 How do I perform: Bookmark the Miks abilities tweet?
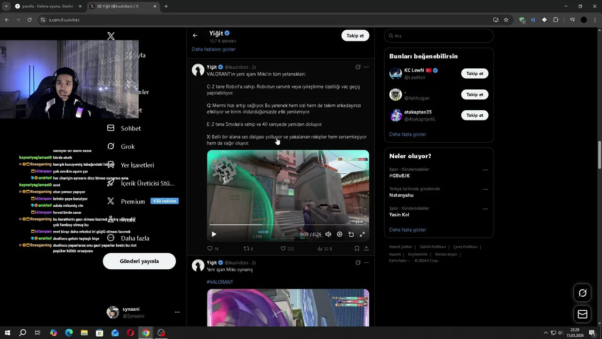pyautogui.click(x=357, y=249)
